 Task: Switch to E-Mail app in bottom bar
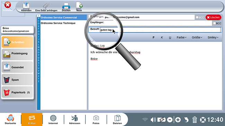[x=32, y=119]
